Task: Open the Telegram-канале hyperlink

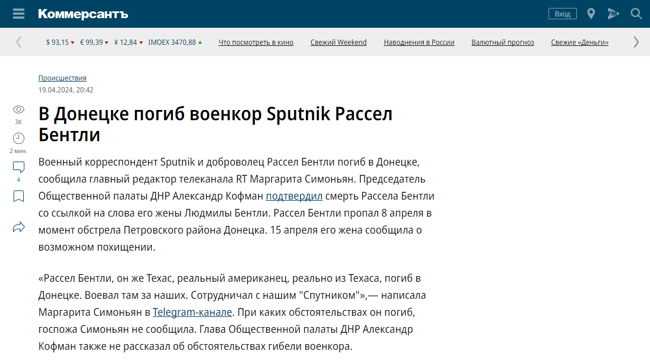Action: pos(192,312)
